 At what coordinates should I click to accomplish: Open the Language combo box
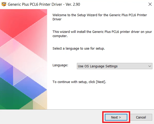tap(115, 66)
